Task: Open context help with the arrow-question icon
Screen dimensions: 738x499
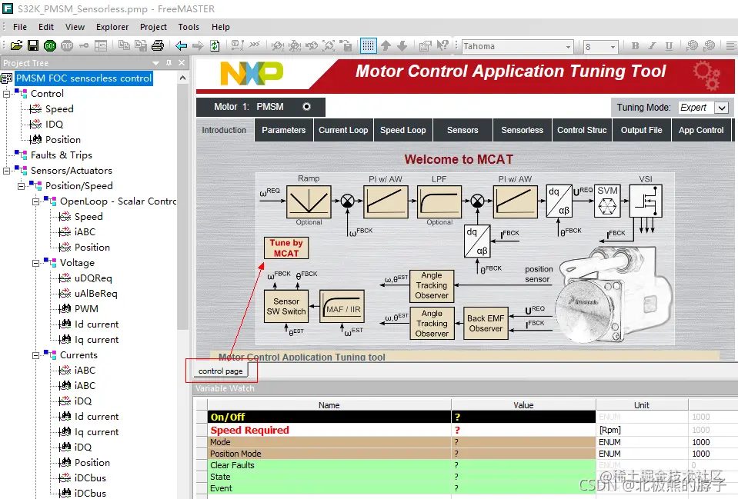Action: coord(442,45)
